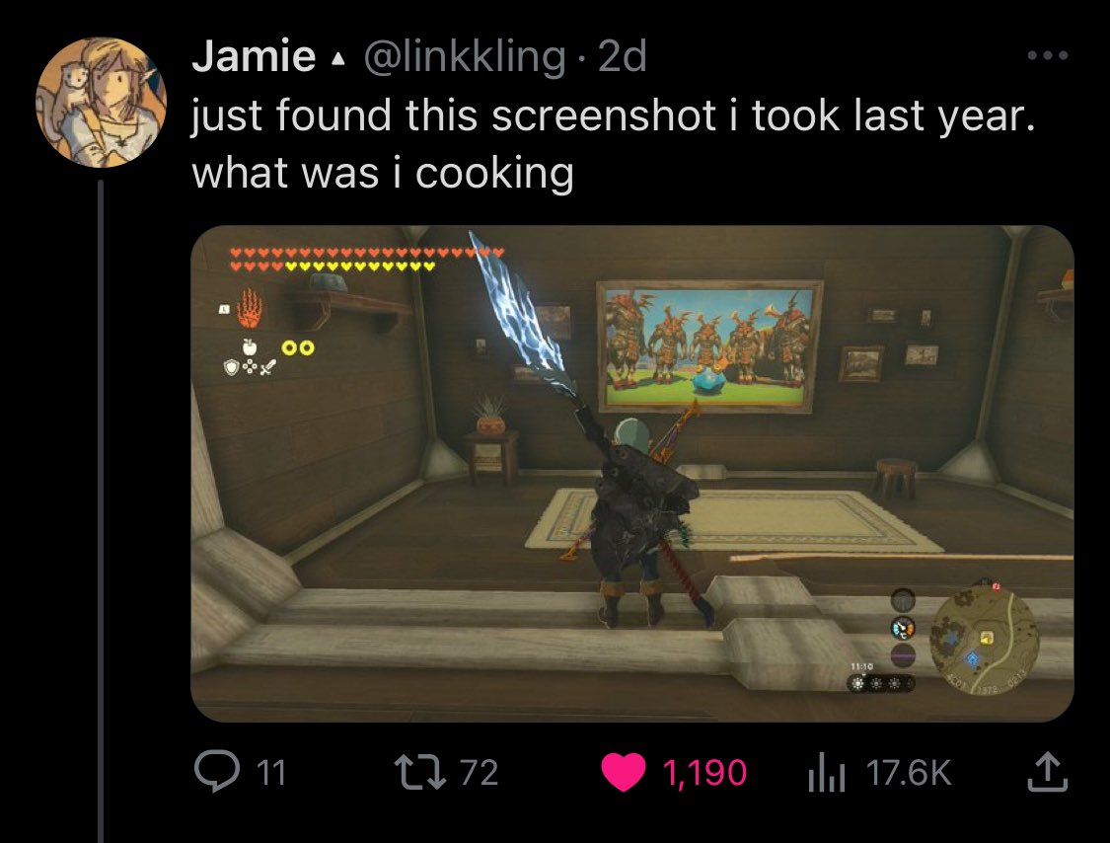Open the @linkkling handle link
The image size is (1110, 843).
pos(465,56)
